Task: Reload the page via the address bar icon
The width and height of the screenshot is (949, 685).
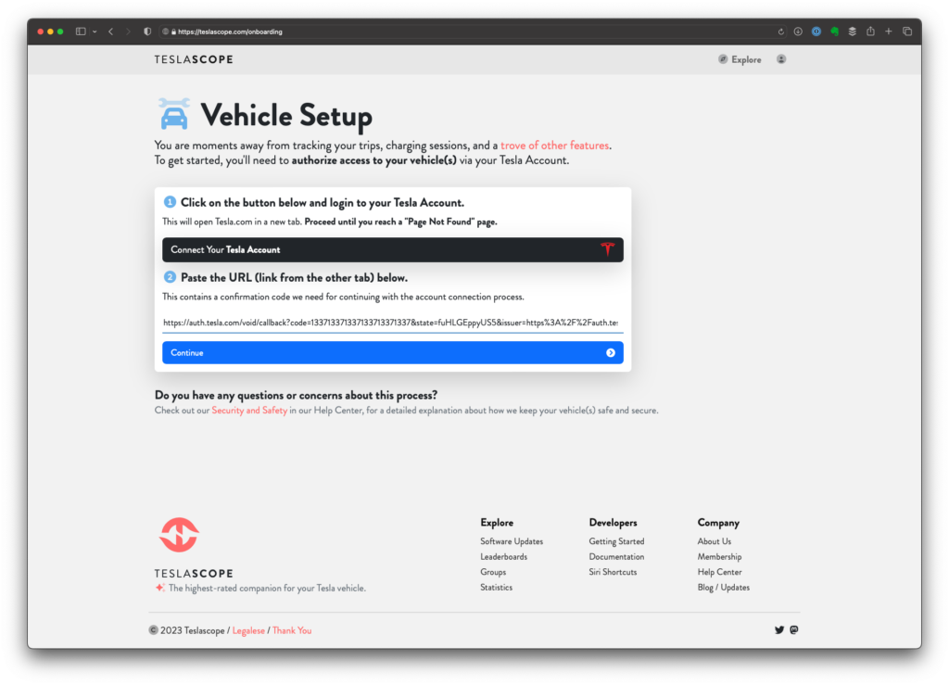Action: coord(781,31)
